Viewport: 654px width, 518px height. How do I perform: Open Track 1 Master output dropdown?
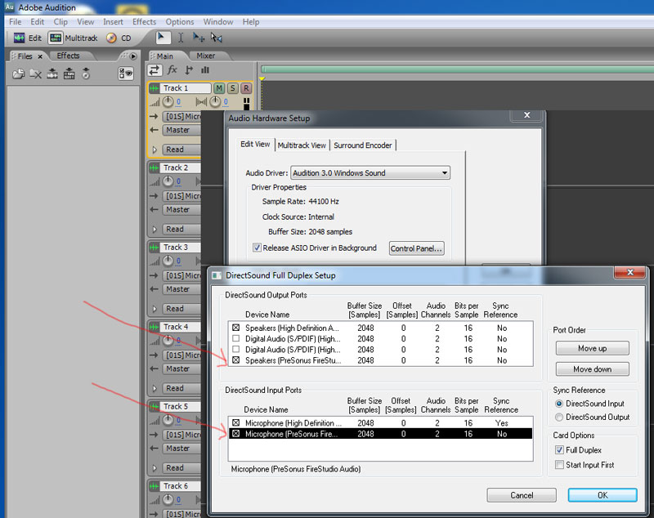point(181,130)
